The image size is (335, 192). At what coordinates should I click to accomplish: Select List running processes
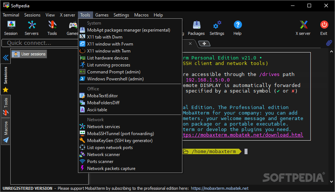tap(130, 65)
